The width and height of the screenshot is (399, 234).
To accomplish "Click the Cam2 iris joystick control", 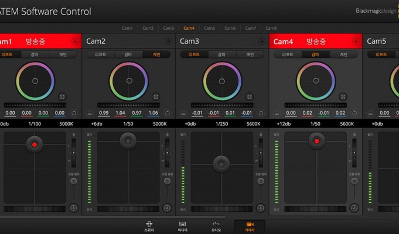I will pos(128,141).
